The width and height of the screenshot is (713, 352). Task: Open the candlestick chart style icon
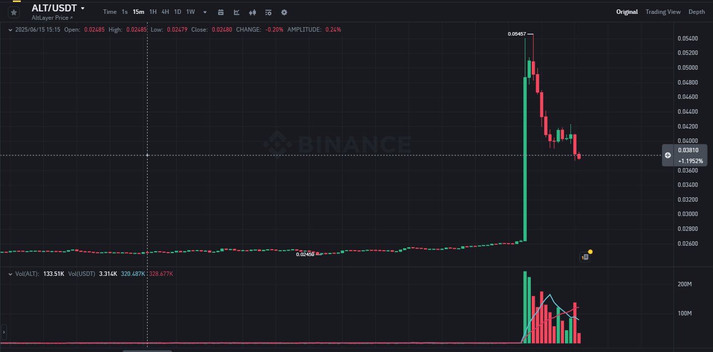pyautogui.click(x=253, y=12)
